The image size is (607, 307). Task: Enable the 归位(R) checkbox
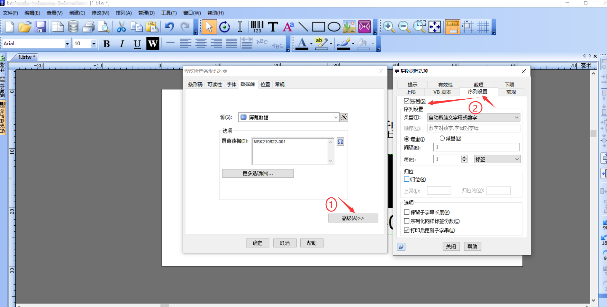406,179
